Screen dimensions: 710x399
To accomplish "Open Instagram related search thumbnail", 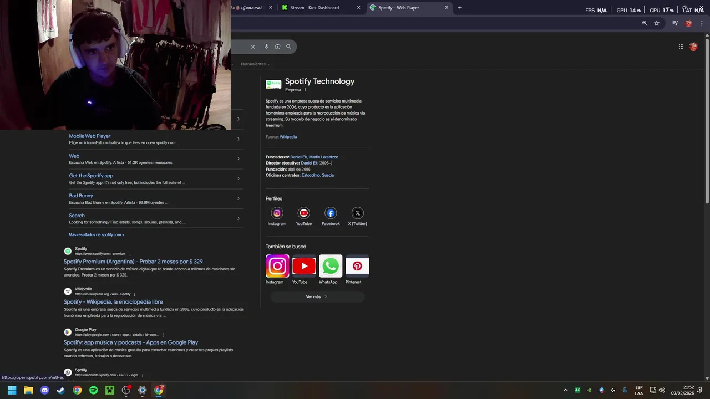I will point(277,266).
